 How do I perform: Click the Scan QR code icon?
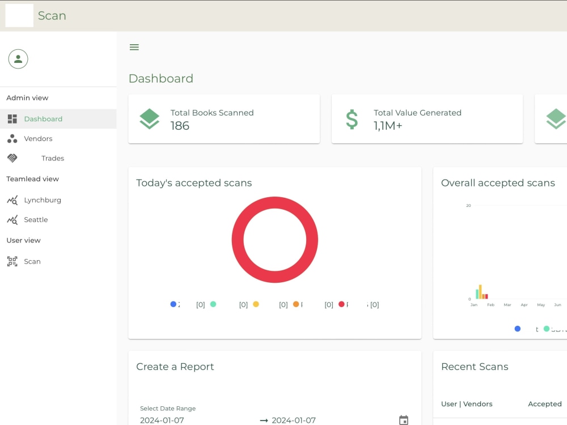[x=12, y=261]
